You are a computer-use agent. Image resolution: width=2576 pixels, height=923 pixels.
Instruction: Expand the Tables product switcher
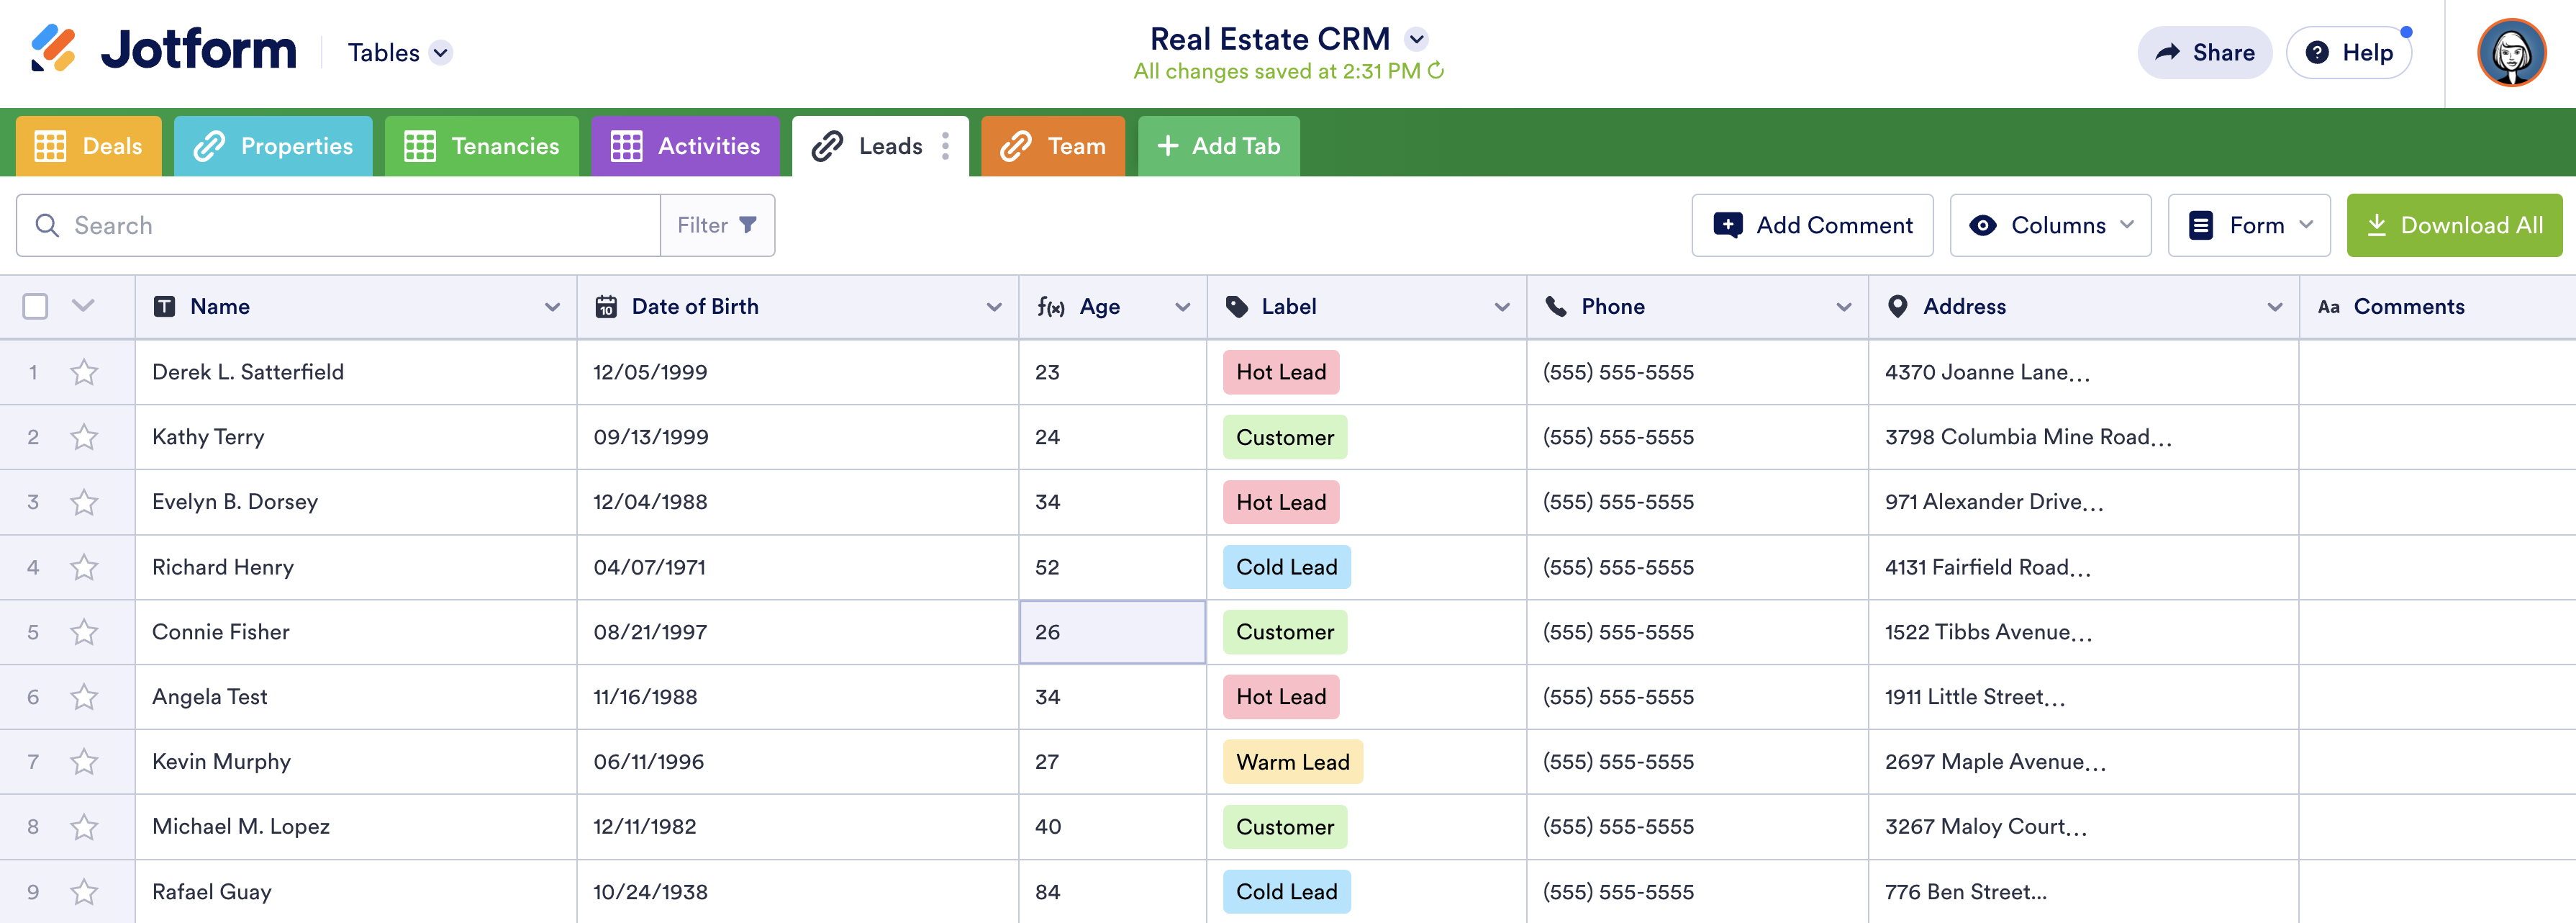[441, 52]
